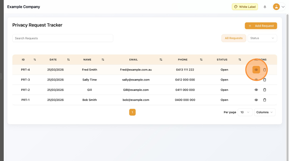
Task: Delete the PRT-3 Sally Time request
Action: 265,80
